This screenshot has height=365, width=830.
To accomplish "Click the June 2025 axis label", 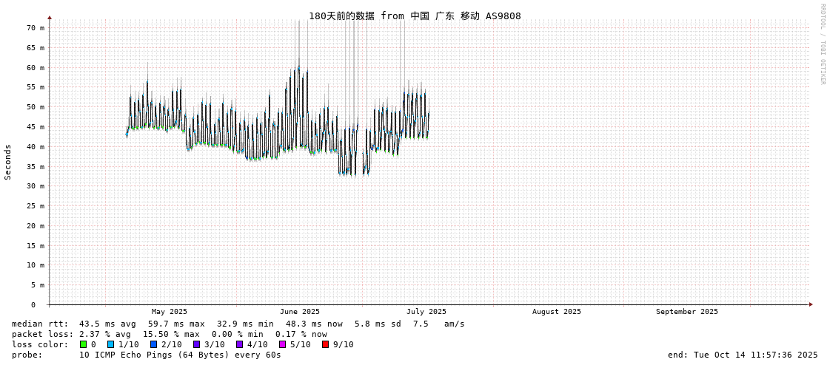I will 300,312.
